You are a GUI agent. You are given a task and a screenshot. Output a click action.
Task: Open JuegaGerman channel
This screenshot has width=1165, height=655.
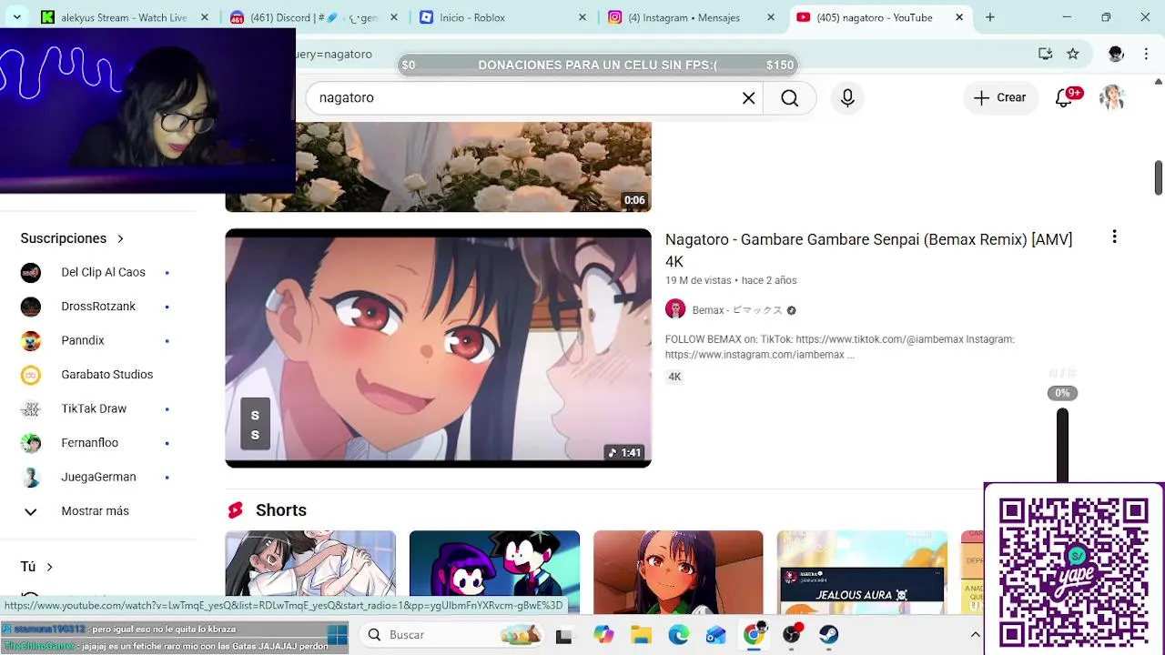pos(98,477)
